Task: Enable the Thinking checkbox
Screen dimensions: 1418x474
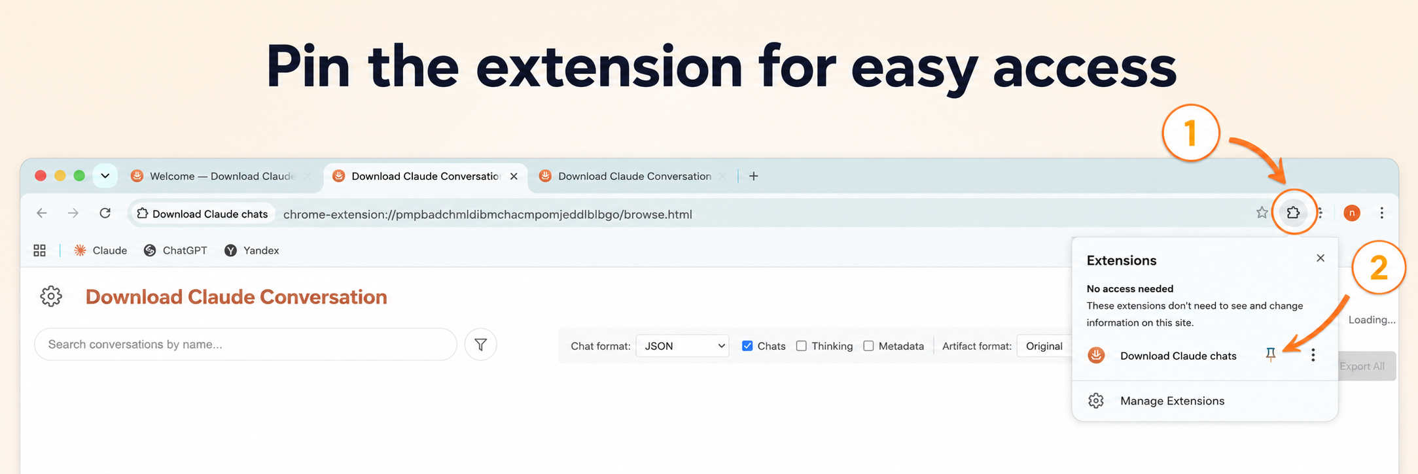Action: [x=802, y=346]
